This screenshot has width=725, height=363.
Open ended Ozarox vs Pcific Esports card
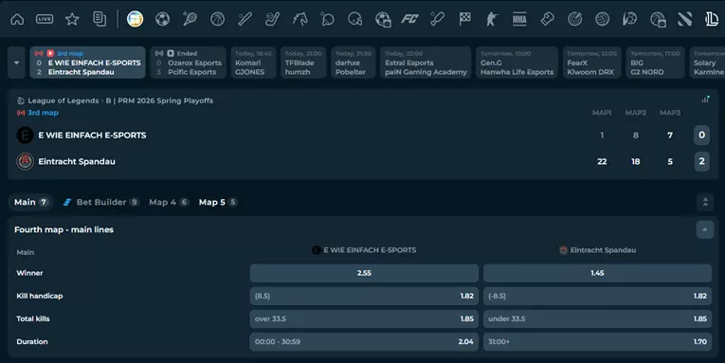[x=188, y=63]
